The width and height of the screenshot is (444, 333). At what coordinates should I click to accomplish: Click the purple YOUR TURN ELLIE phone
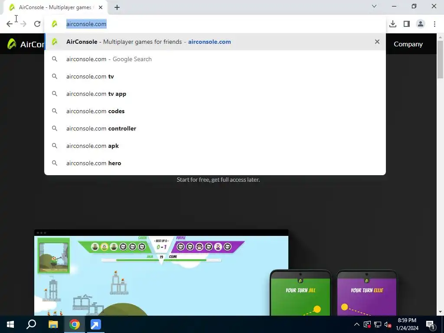coord(367,293)
